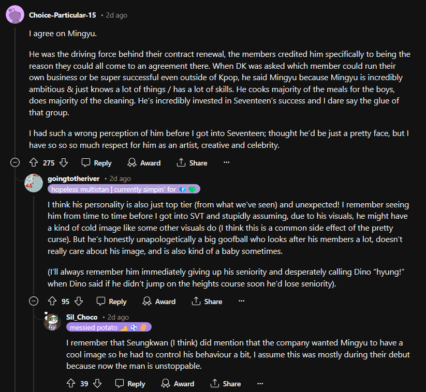Downvote the comment with 275 points

click(x=64, y=163)
